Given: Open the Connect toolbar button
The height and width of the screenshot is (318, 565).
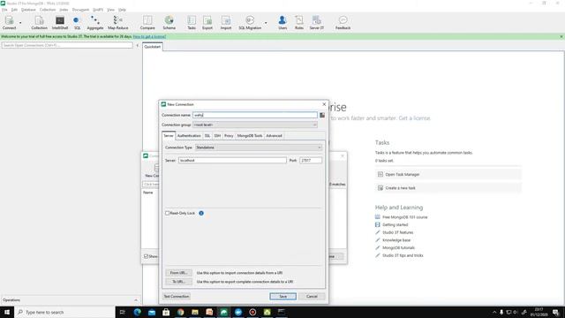Looking at the screenshot, I should pyautogui.click(x=10, y=22).
